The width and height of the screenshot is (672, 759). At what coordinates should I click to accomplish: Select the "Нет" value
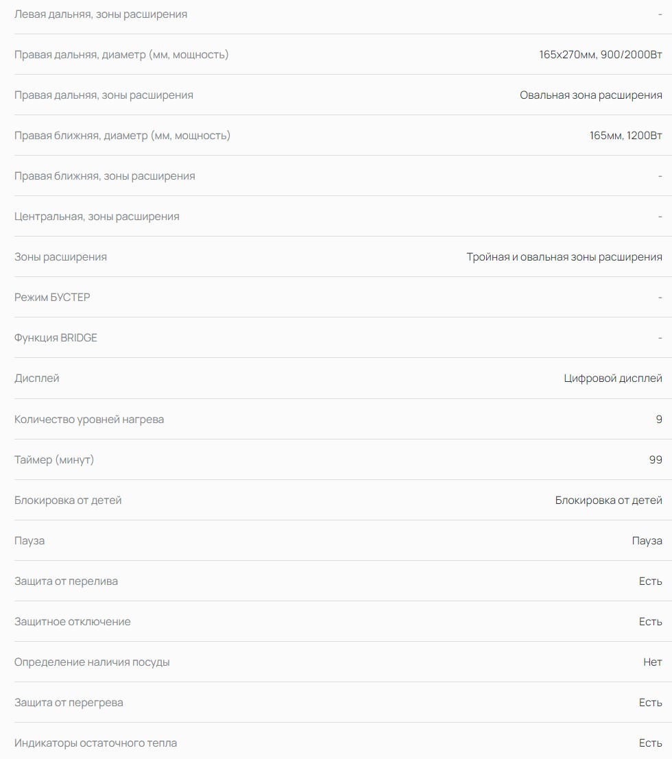pos(652,662)
